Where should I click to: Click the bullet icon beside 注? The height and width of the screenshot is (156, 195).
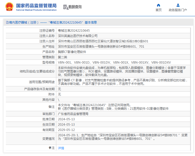point(50,148)
